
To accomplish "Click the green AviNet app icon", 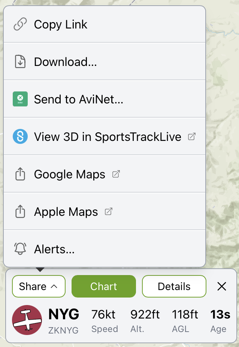I will pos(20,99).
